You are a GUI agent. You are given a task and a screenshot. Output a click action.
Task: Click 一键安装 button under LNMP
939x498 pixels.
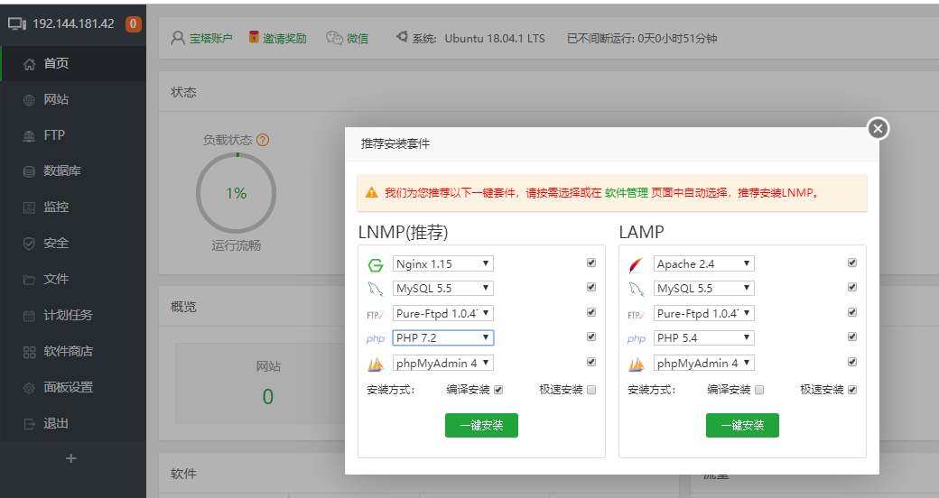click(481, 426)
